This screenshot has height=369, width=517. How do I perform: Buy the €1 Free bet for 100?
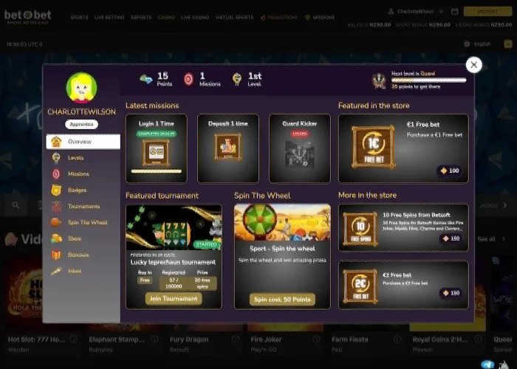pos(450,170)
